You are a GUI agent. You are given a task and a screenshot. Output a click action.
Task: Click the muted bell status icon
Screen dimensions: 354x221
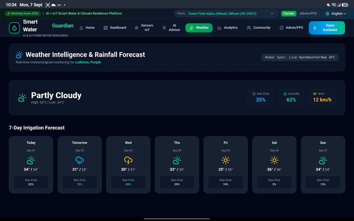coord(328,5)
